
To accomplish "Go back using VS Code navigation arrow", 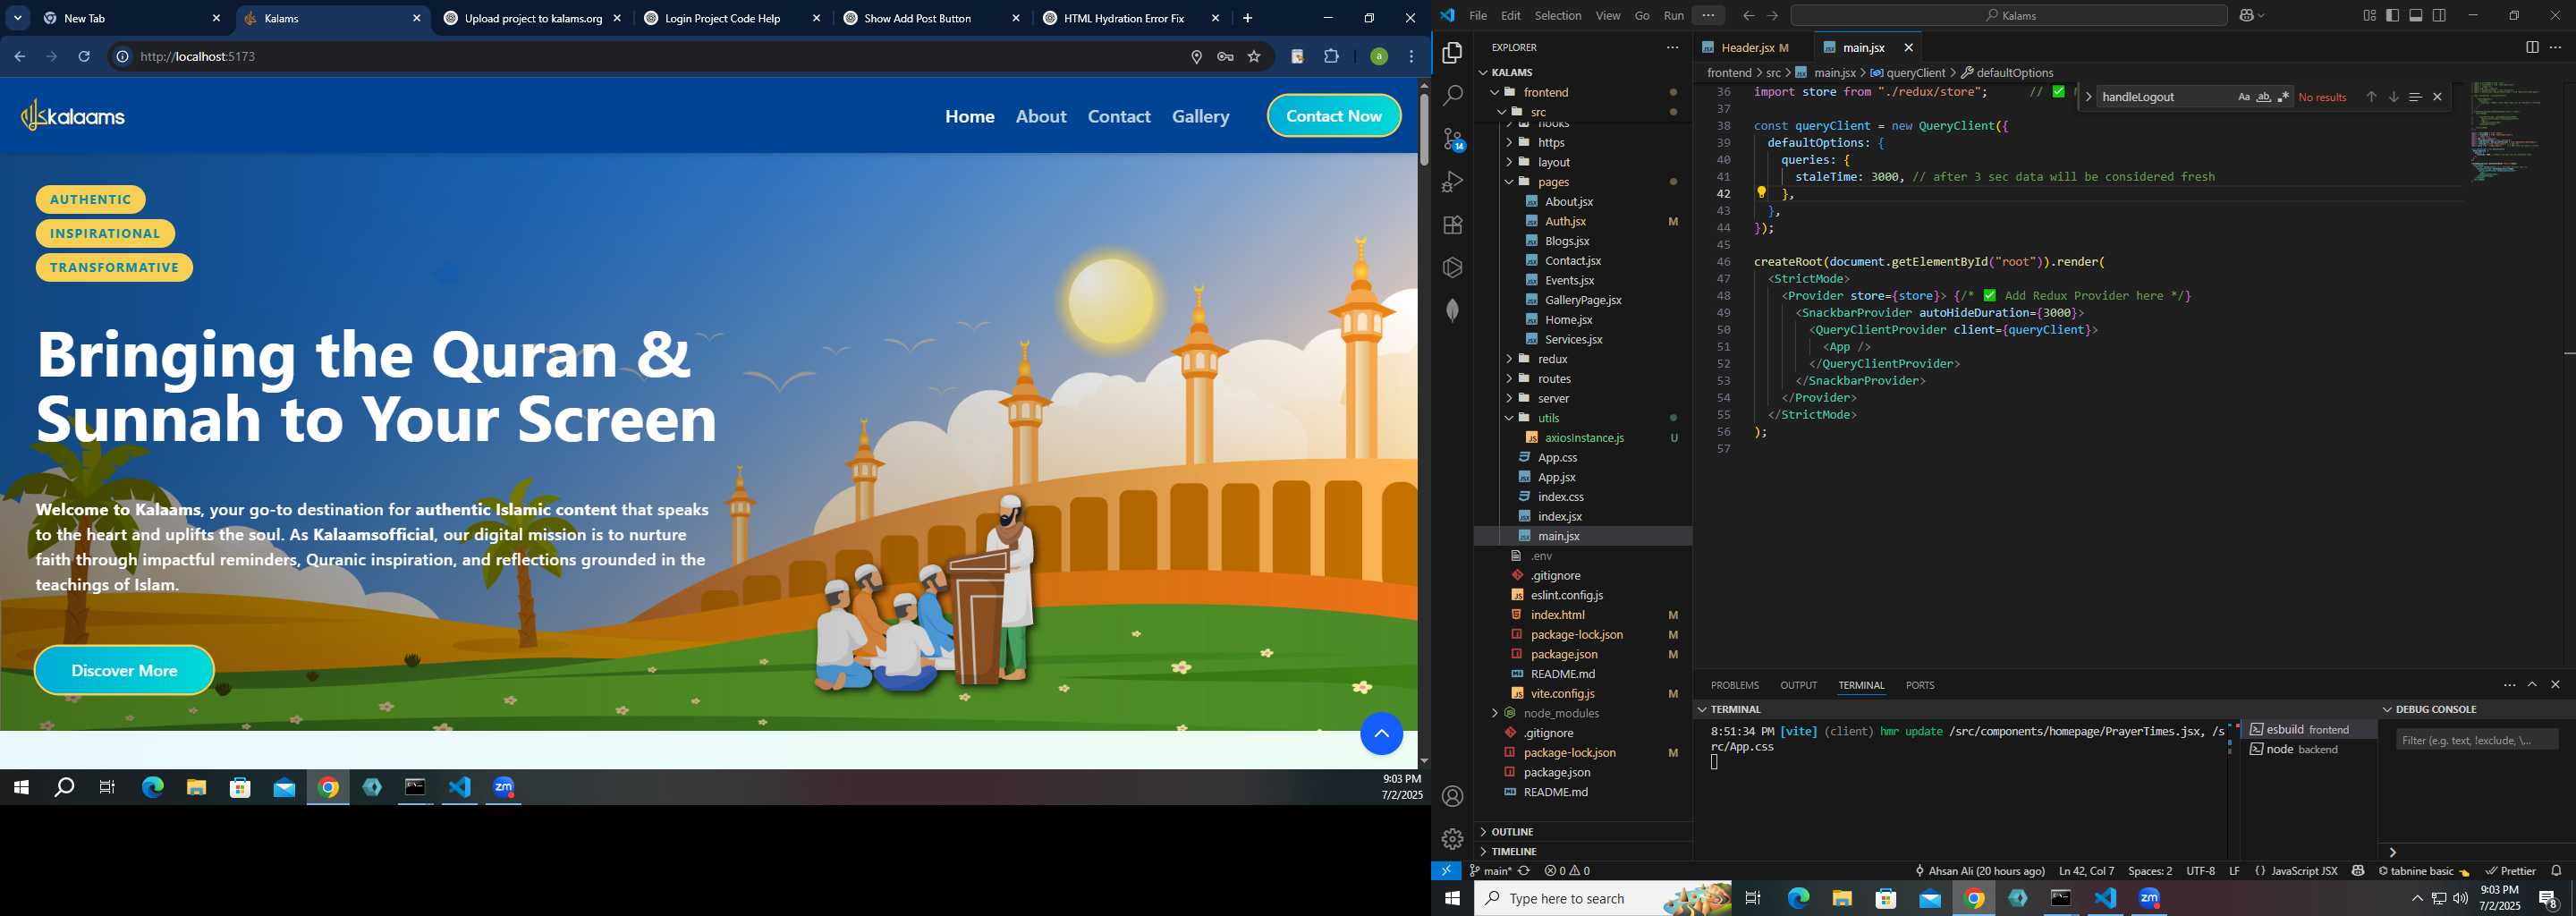I will click(x=1747, y=16).
